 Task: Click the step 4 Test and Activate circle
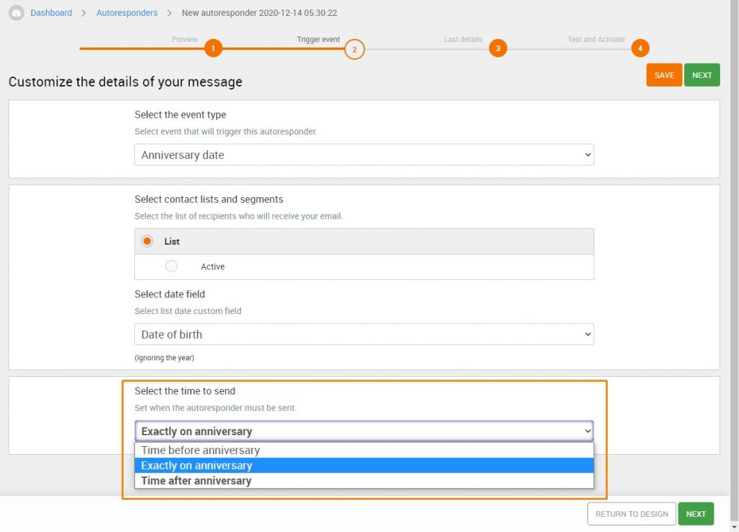tap(640, 48)
